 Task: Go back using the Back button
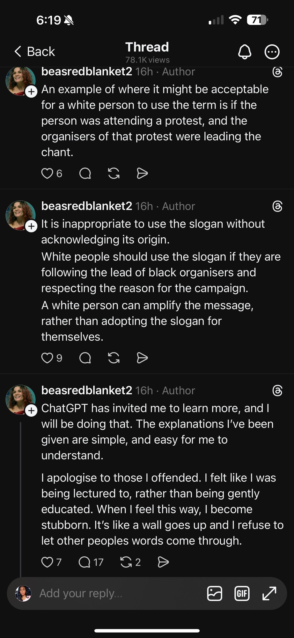point(35,51)
